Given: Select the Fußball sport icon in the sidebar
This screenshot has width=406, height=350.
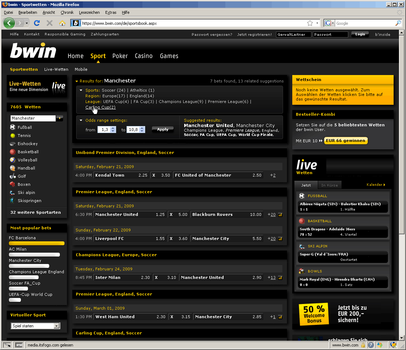Looking at the screenshot, I should pyautogui.click(x=13, y=127).
